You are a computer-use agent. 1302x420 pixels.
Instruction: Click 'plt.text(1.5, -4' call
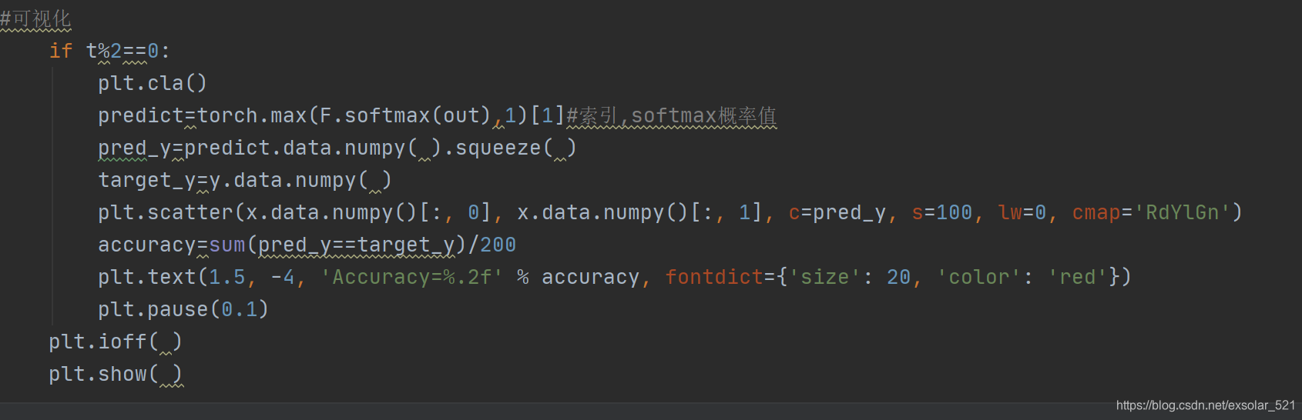coord(196,277)
